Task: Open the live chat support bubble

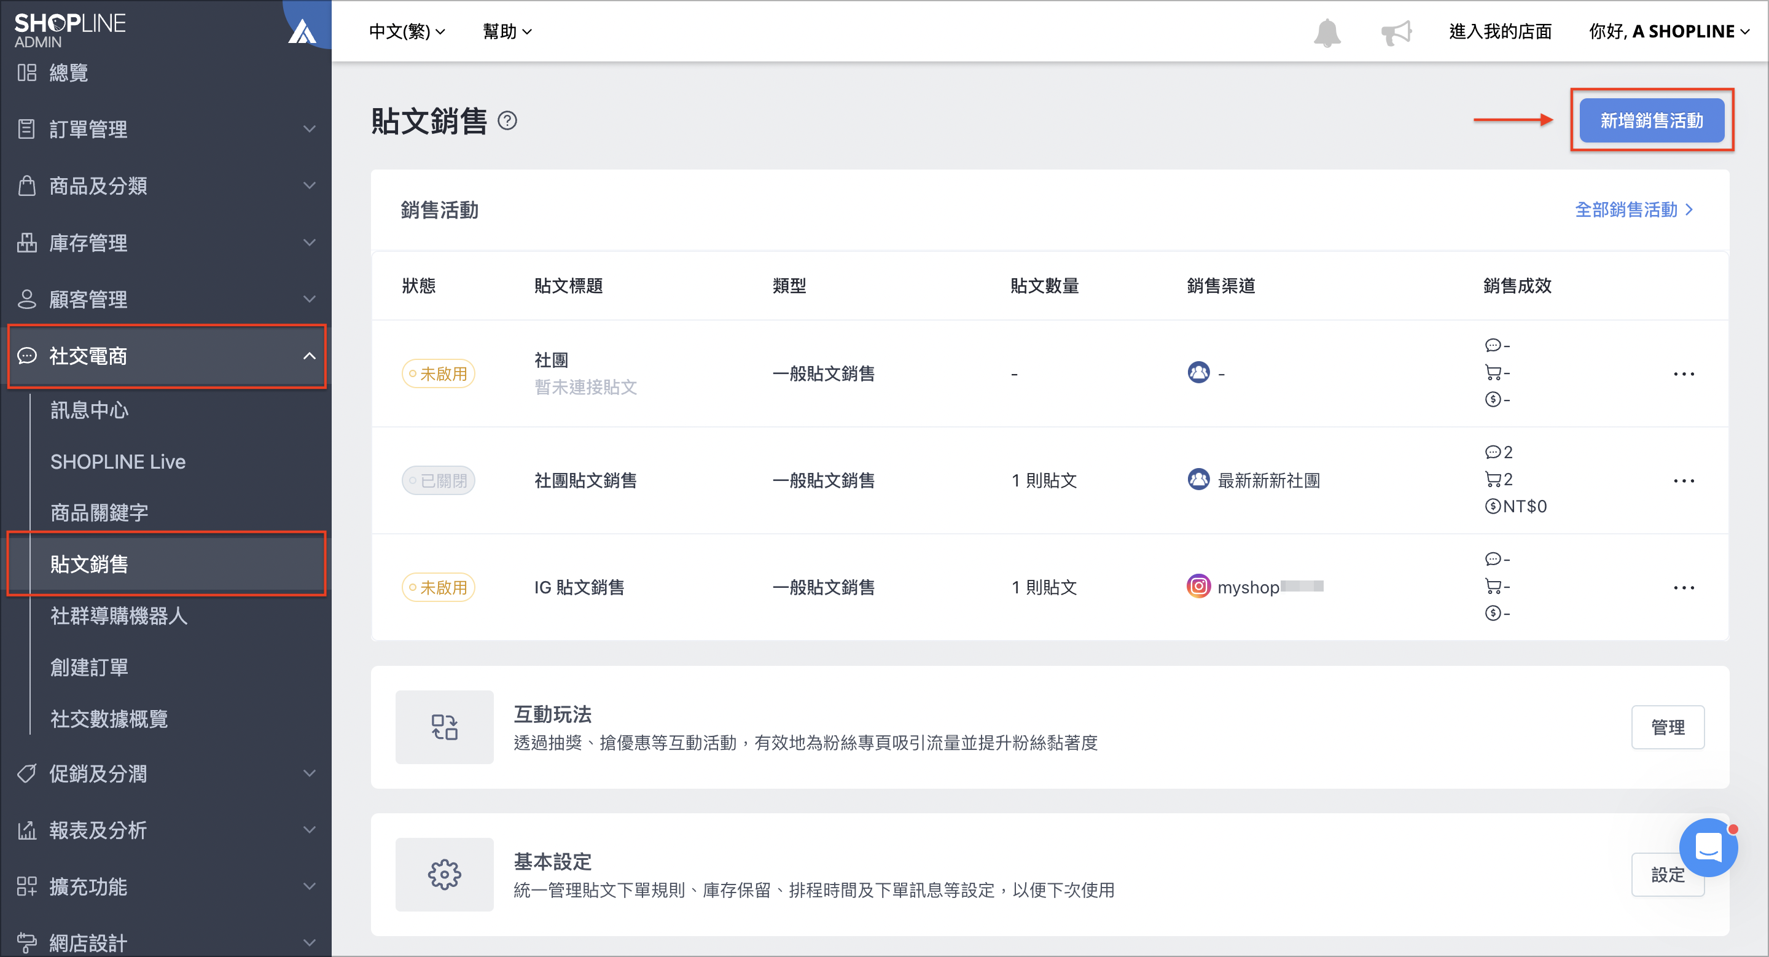Action: click(1708, 847)
